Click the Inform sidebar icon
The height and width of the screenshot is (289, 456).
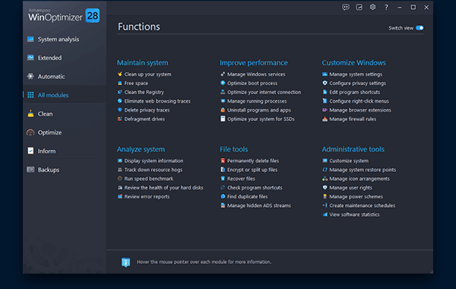tap(30, 151)
